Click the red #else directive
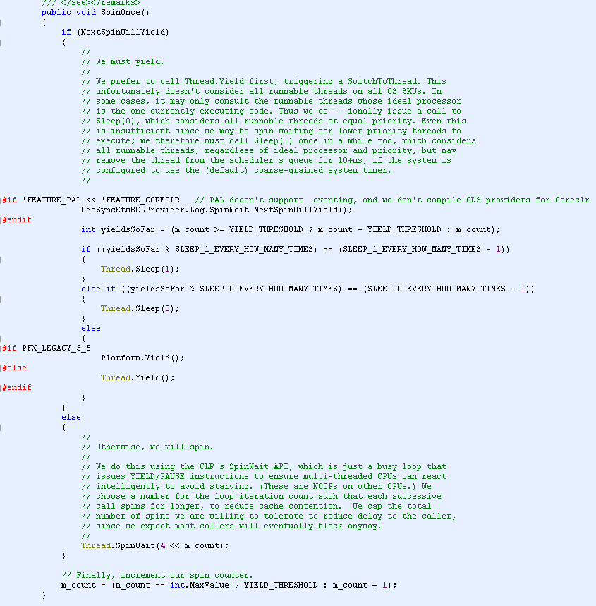Image resolution: width=596 pixels, height=606 pixels. 15,368
